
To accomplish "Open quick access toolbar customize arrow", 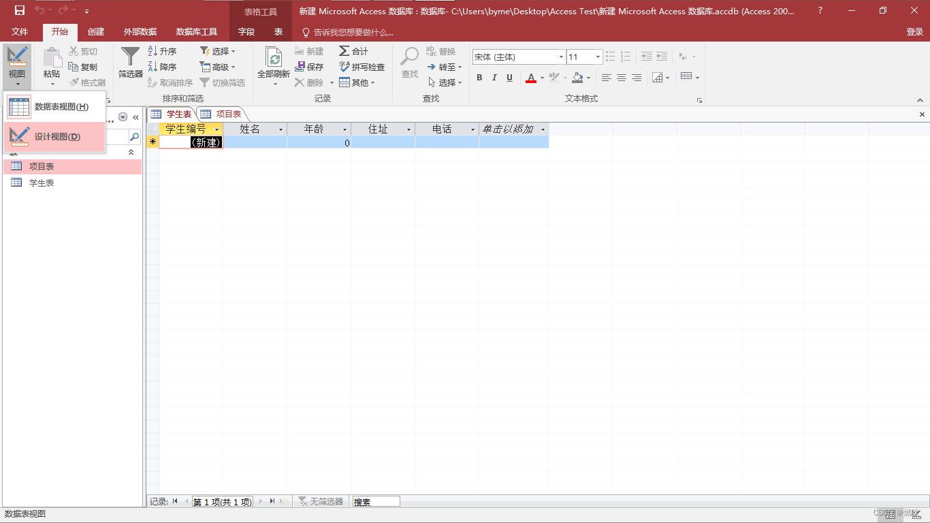I will tap(86, 11).
